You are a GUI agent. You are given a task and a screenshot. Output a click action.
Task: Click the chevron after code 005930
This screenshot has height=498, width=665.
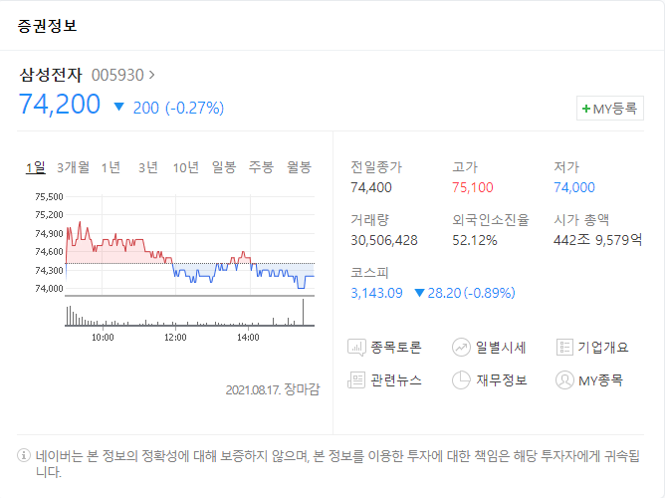tap(152, 75)
